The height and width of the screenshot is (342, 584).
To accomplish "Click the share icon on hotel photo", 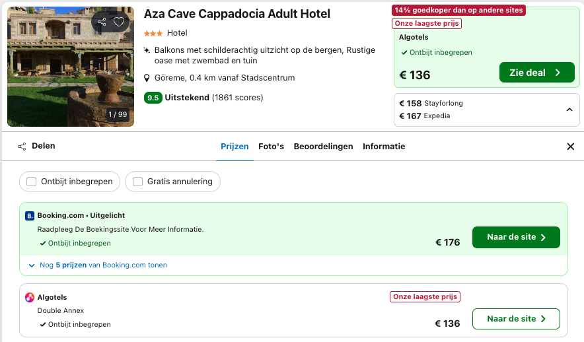I will click(x=102, y=22).
